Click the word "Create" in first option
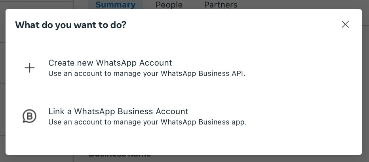 [x=60, y=63]
